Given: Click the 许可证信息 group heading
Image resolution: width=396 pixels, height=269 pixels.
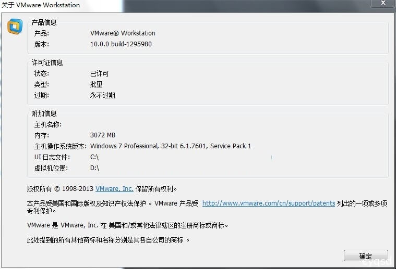Looking at the screenshot, I should (47, 63).
